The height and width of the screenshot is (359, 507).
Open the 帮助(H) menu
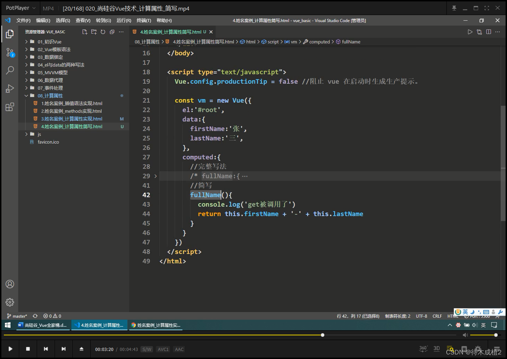pos(164,21)
